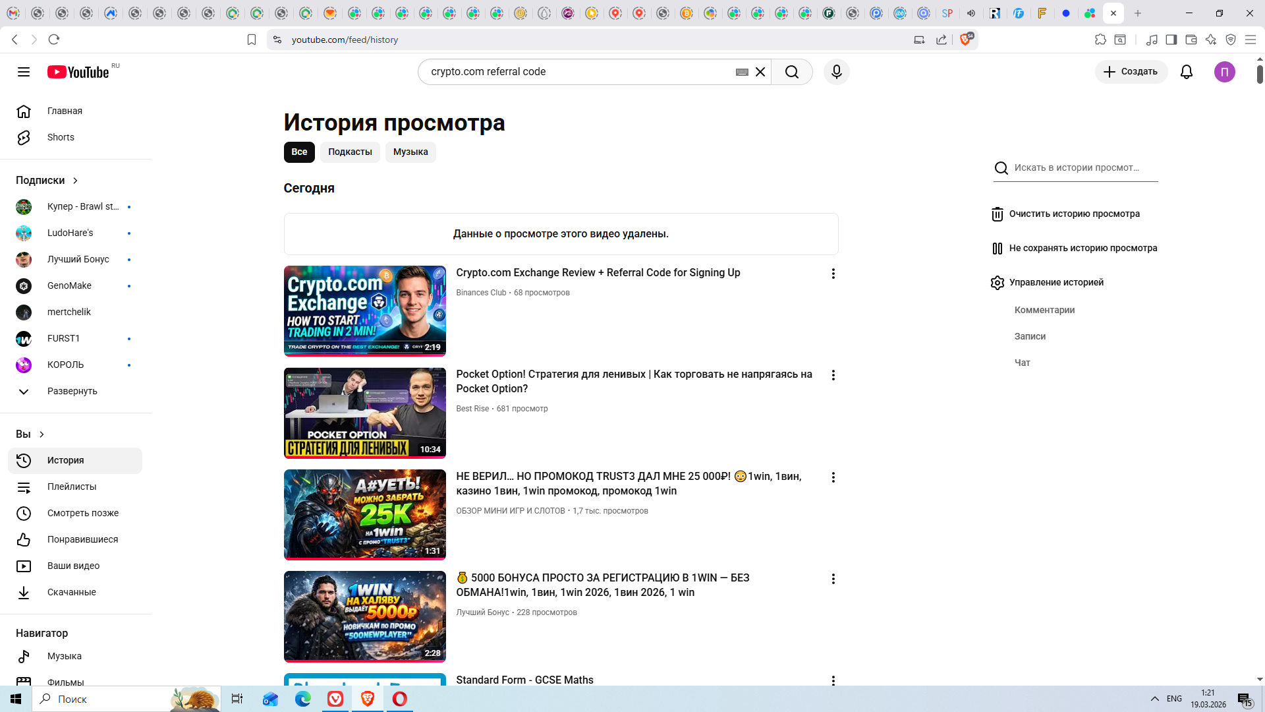Open the notifications bell
This screenshot has width=1265, height=712.
click(1186, 72)
